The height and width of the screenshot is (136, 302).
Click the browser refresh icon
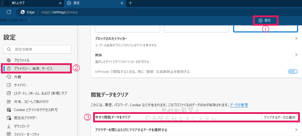(9, 12)
